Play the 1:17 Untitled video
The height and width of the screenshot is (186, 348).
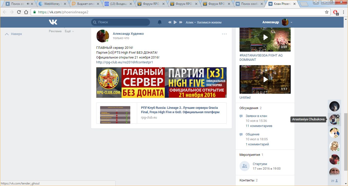265,79
